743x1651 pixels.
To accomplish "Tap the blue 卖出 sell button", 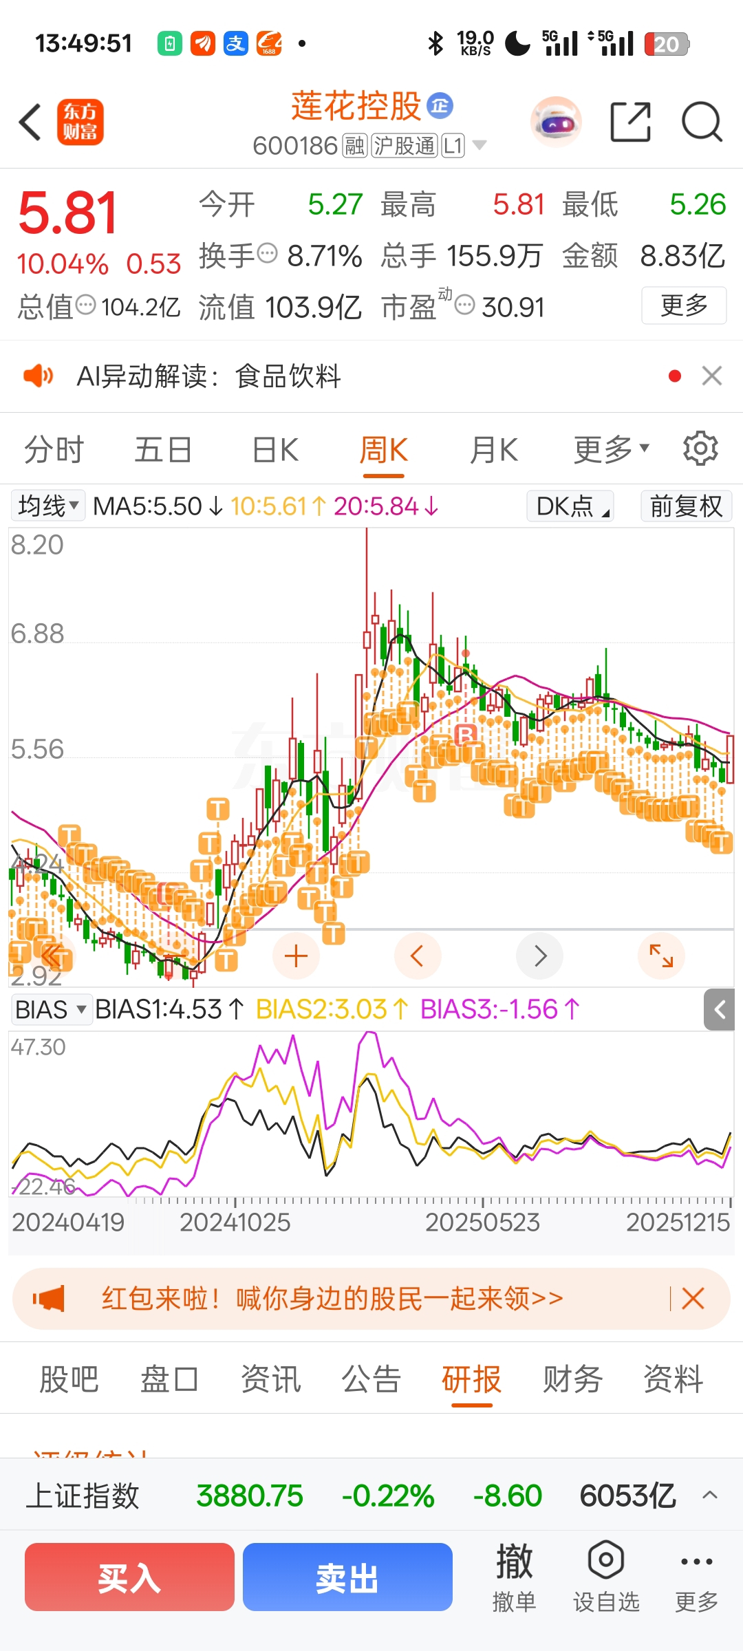I will 347,1577.
